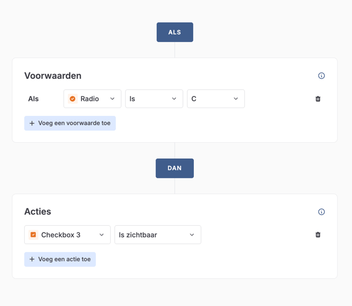Screen dimensions: 352x306
Task: Click plus icon on Voeg een voorwaarde toe
Action: tap(32, 123)
